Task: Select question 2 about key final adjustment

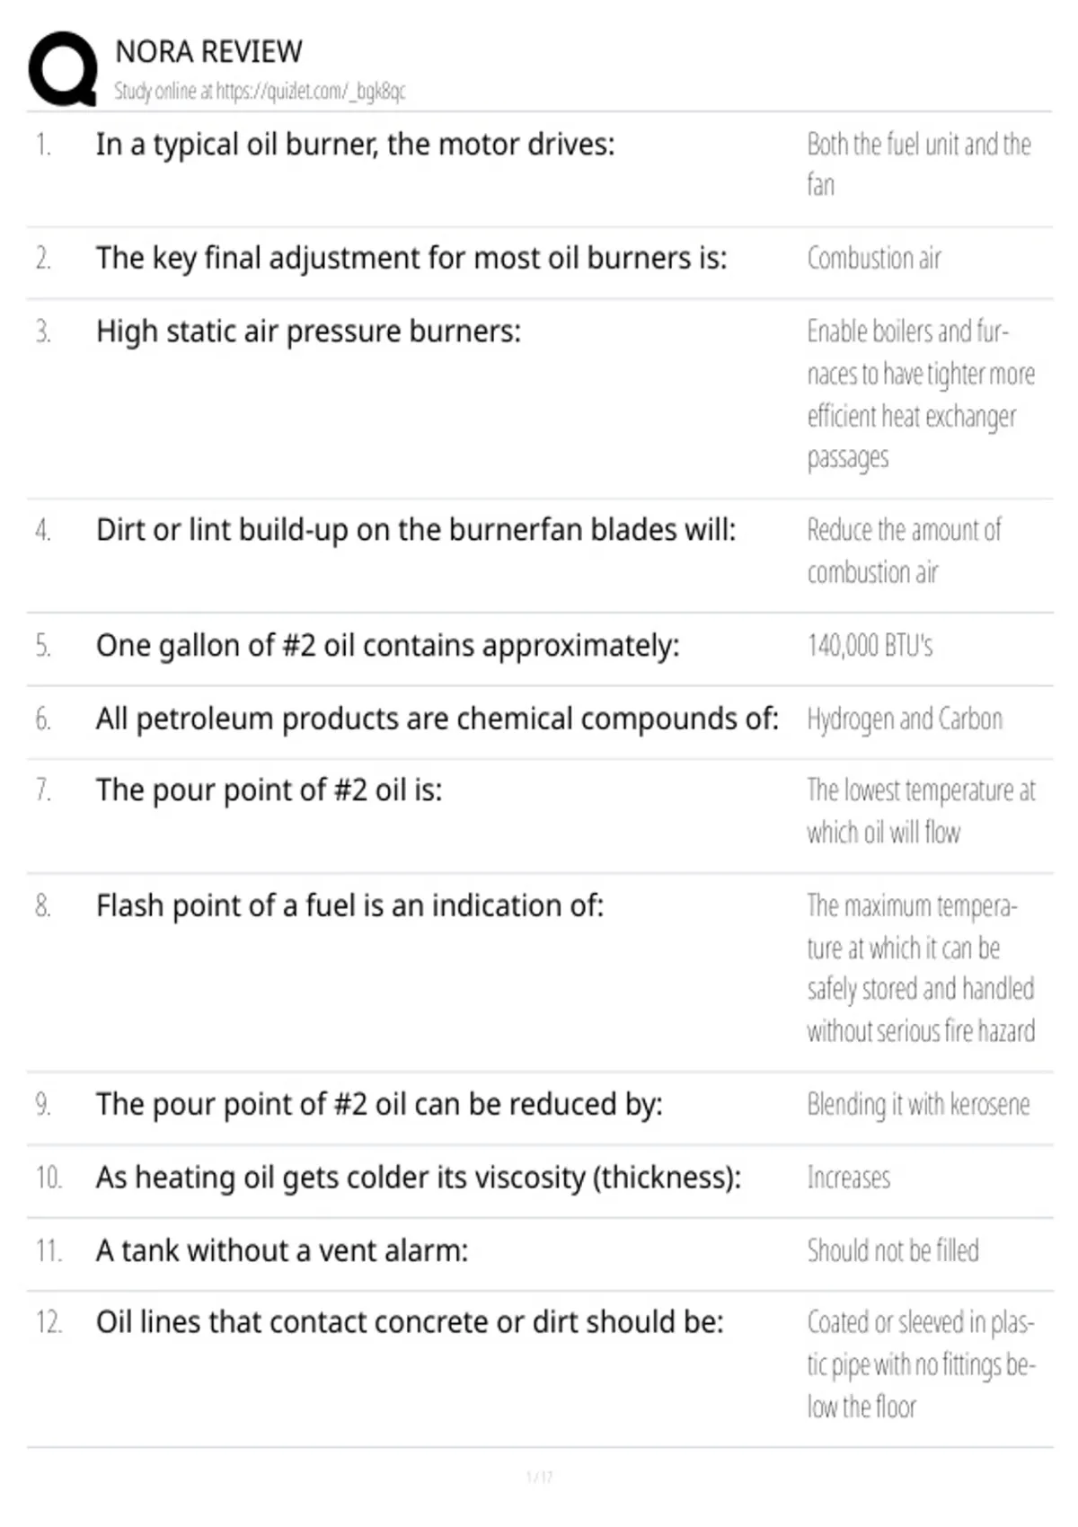Action: click(x=411, y=259)
